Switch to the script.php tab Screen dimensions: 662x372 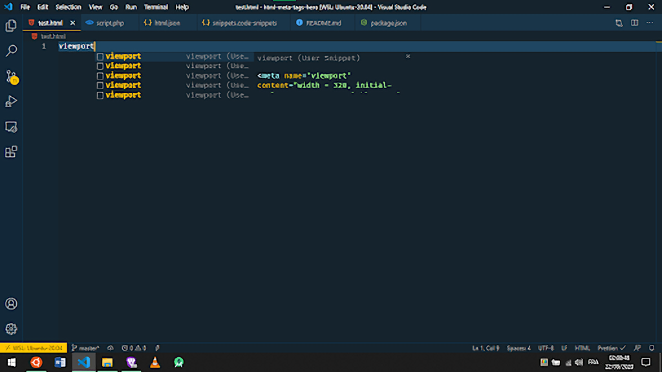[x=109, y=23]
